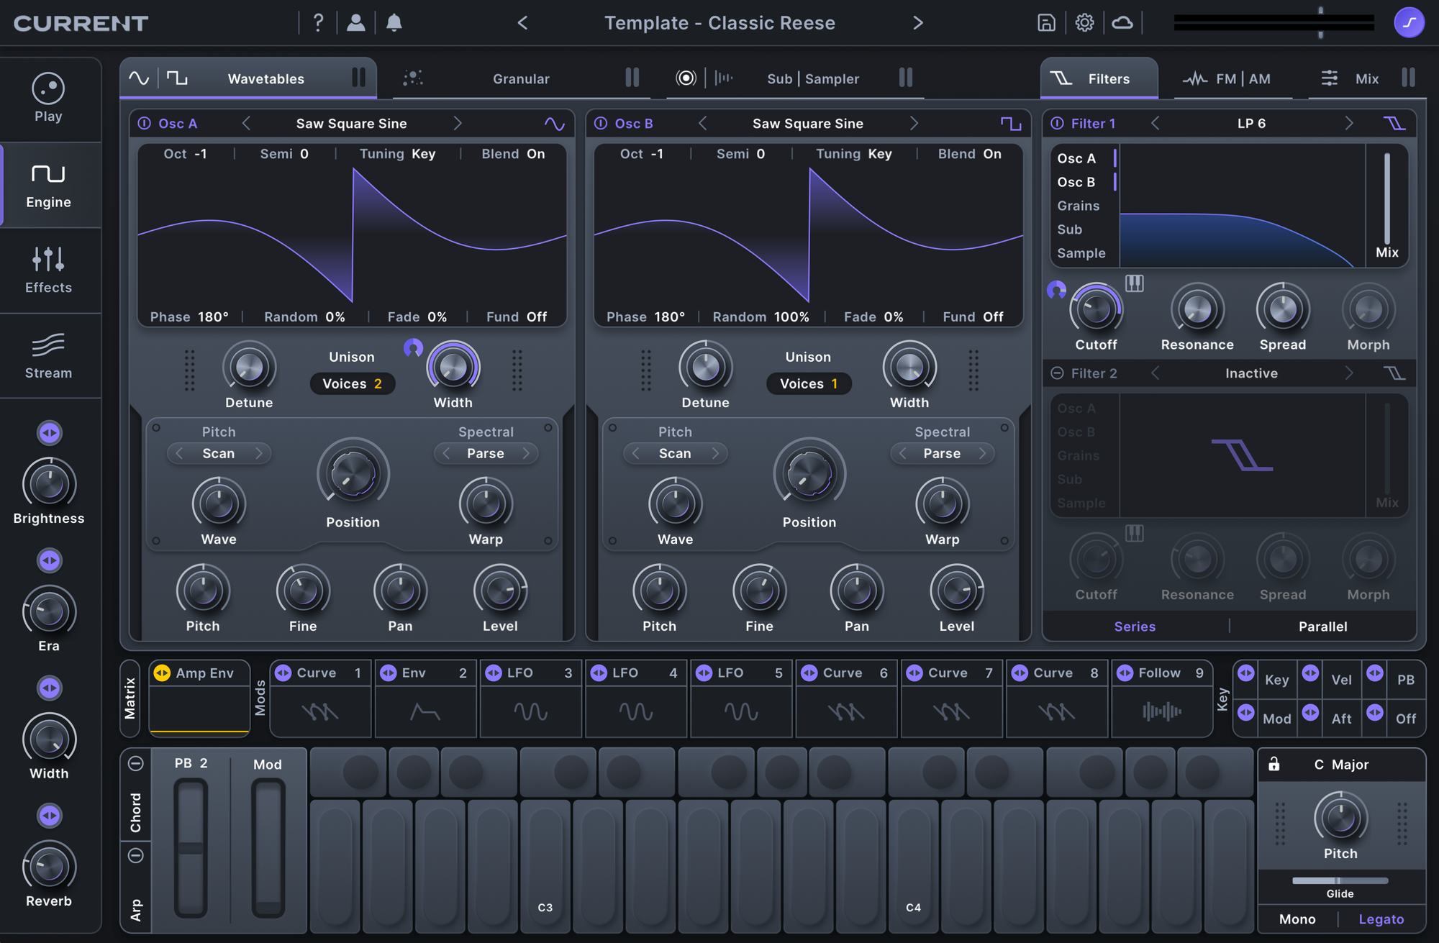
Task: Click the user account profile icon
Action: pyautogui.click(x=355, y=23)
